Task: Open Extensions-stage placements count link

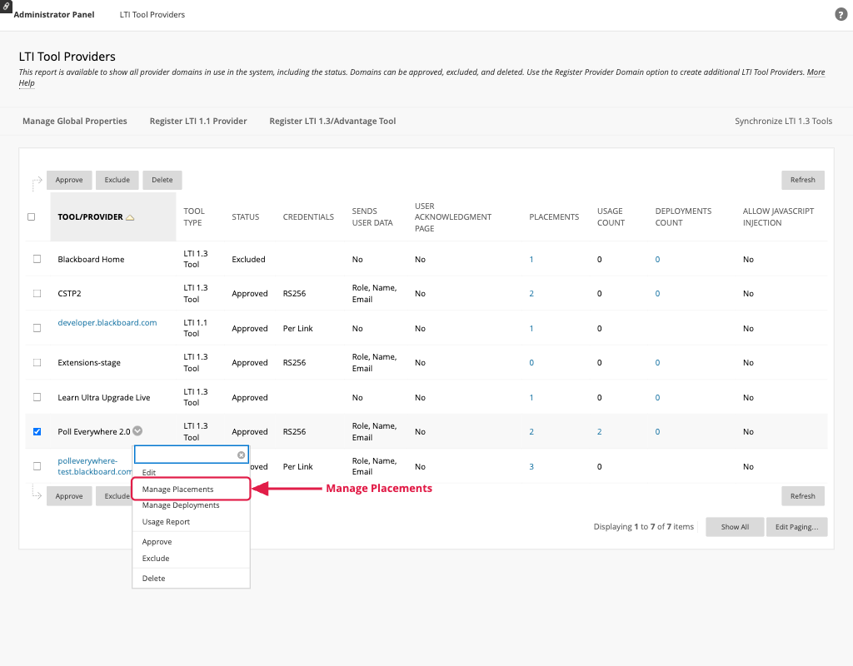Action: point(531,363)
